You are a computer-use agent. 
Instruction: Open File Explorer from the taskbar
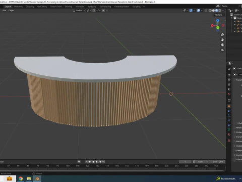tap(29, 178)
